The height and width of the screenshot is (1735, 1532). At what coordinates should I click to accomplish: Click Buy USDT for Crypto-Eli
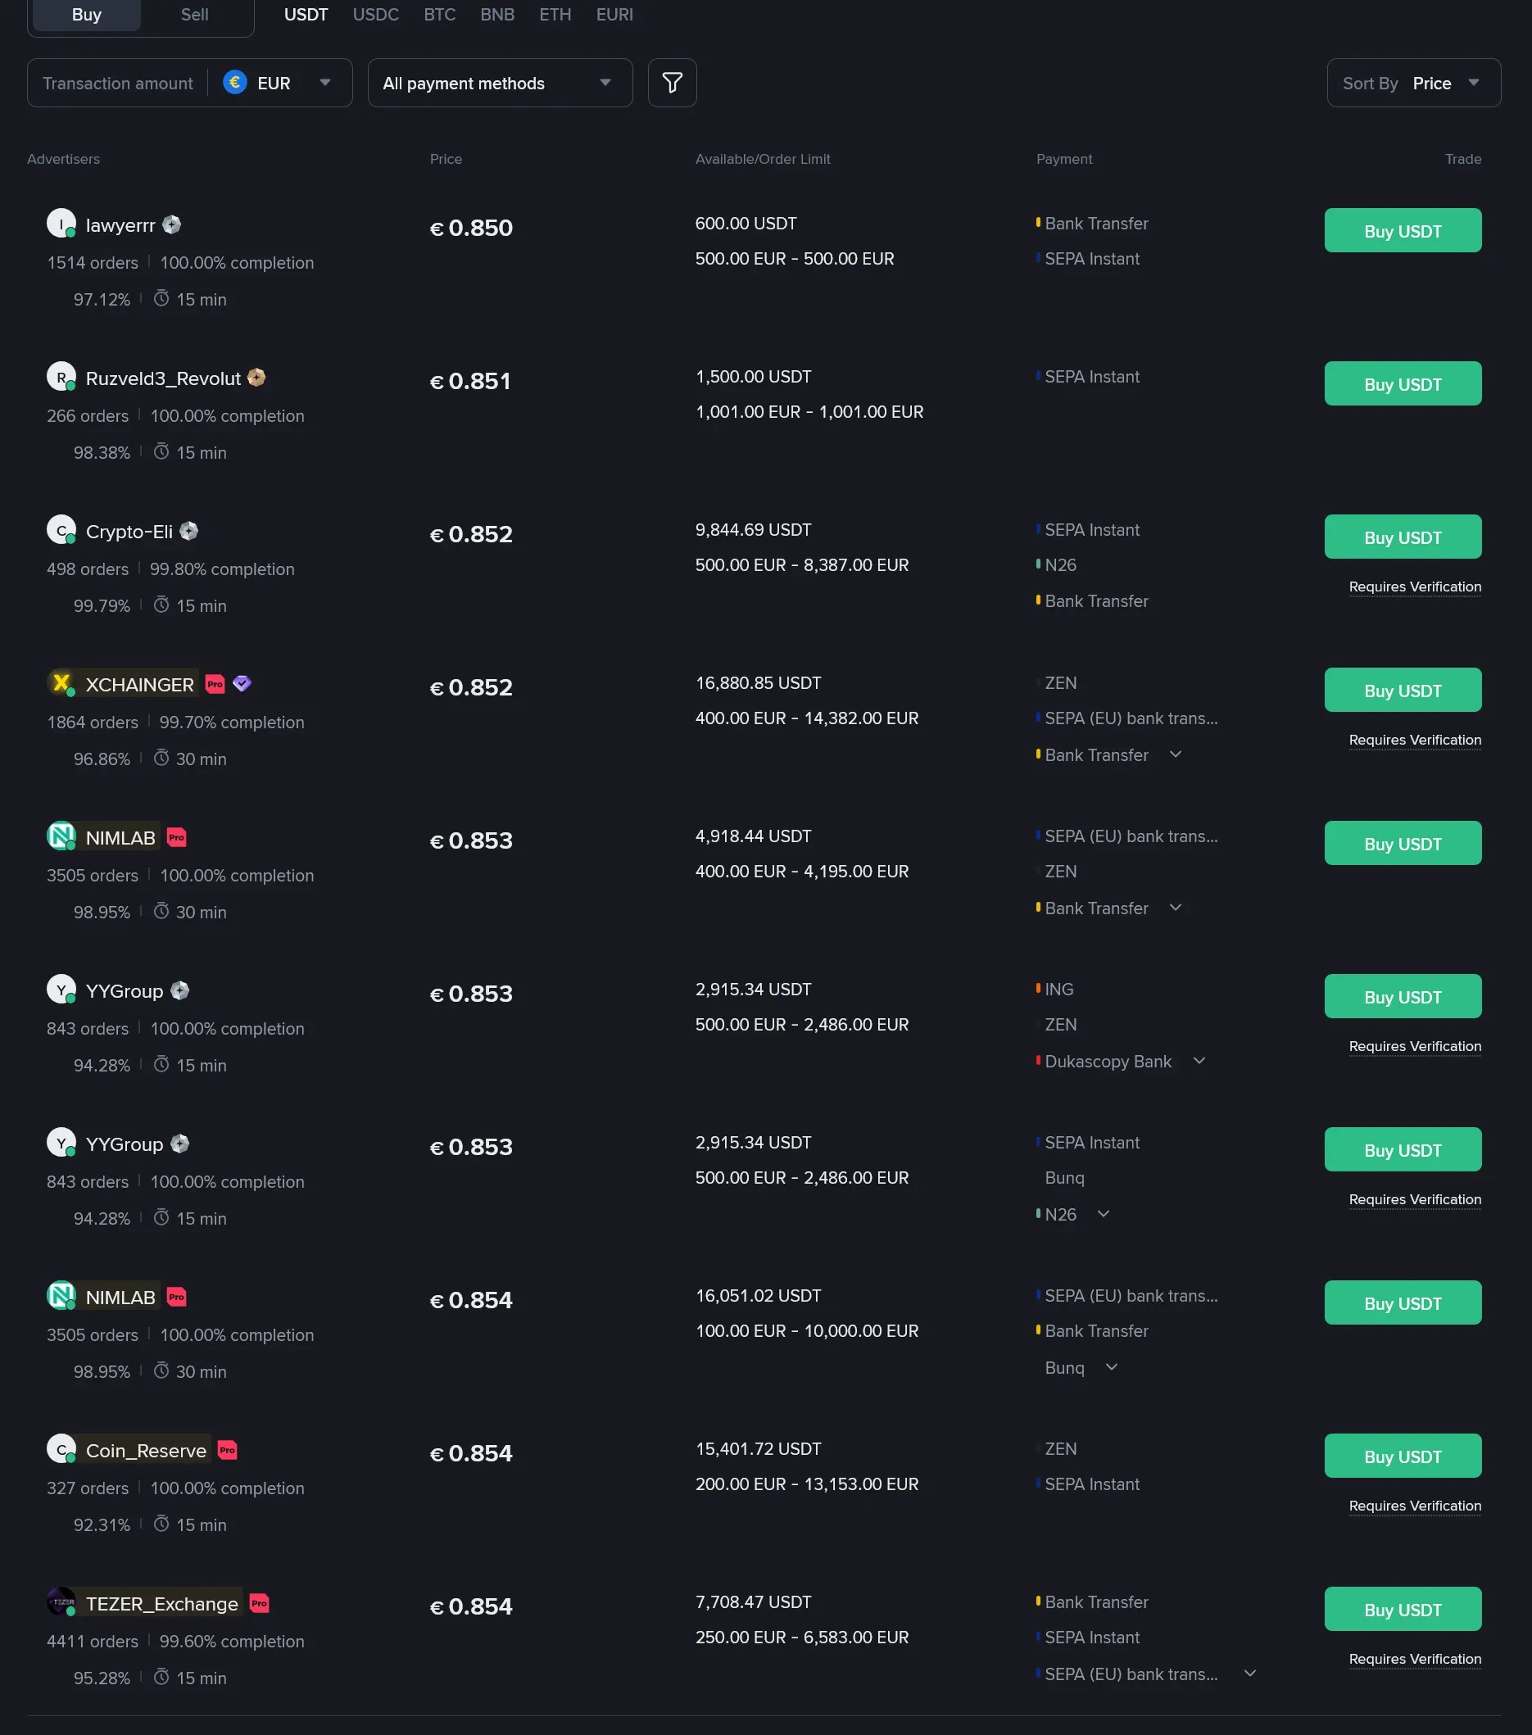click(1402, 537)
